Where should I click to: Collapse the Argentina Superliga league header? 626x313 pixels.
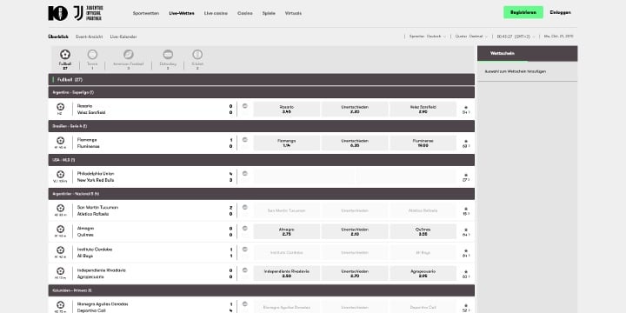point(262,92)
